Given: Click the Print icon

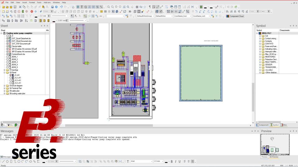Looking at the screenshot, I should tap(52, 7).
